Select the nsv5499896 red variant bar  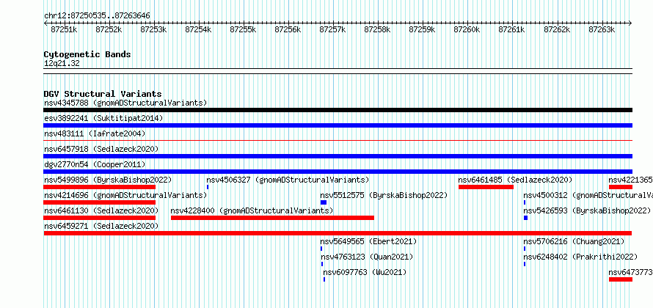[100, 187]
